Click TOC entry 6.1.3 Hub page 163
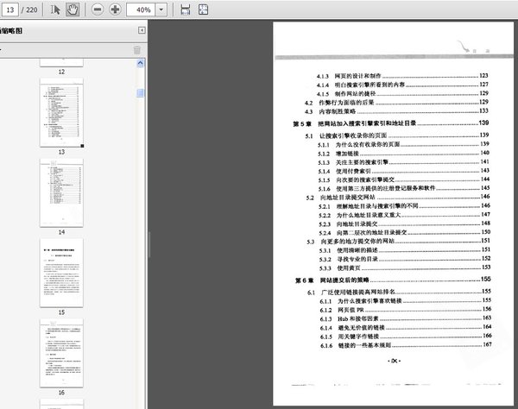This screenshot has width=518, height=409. pyautogui.click(x=406, y=318)
